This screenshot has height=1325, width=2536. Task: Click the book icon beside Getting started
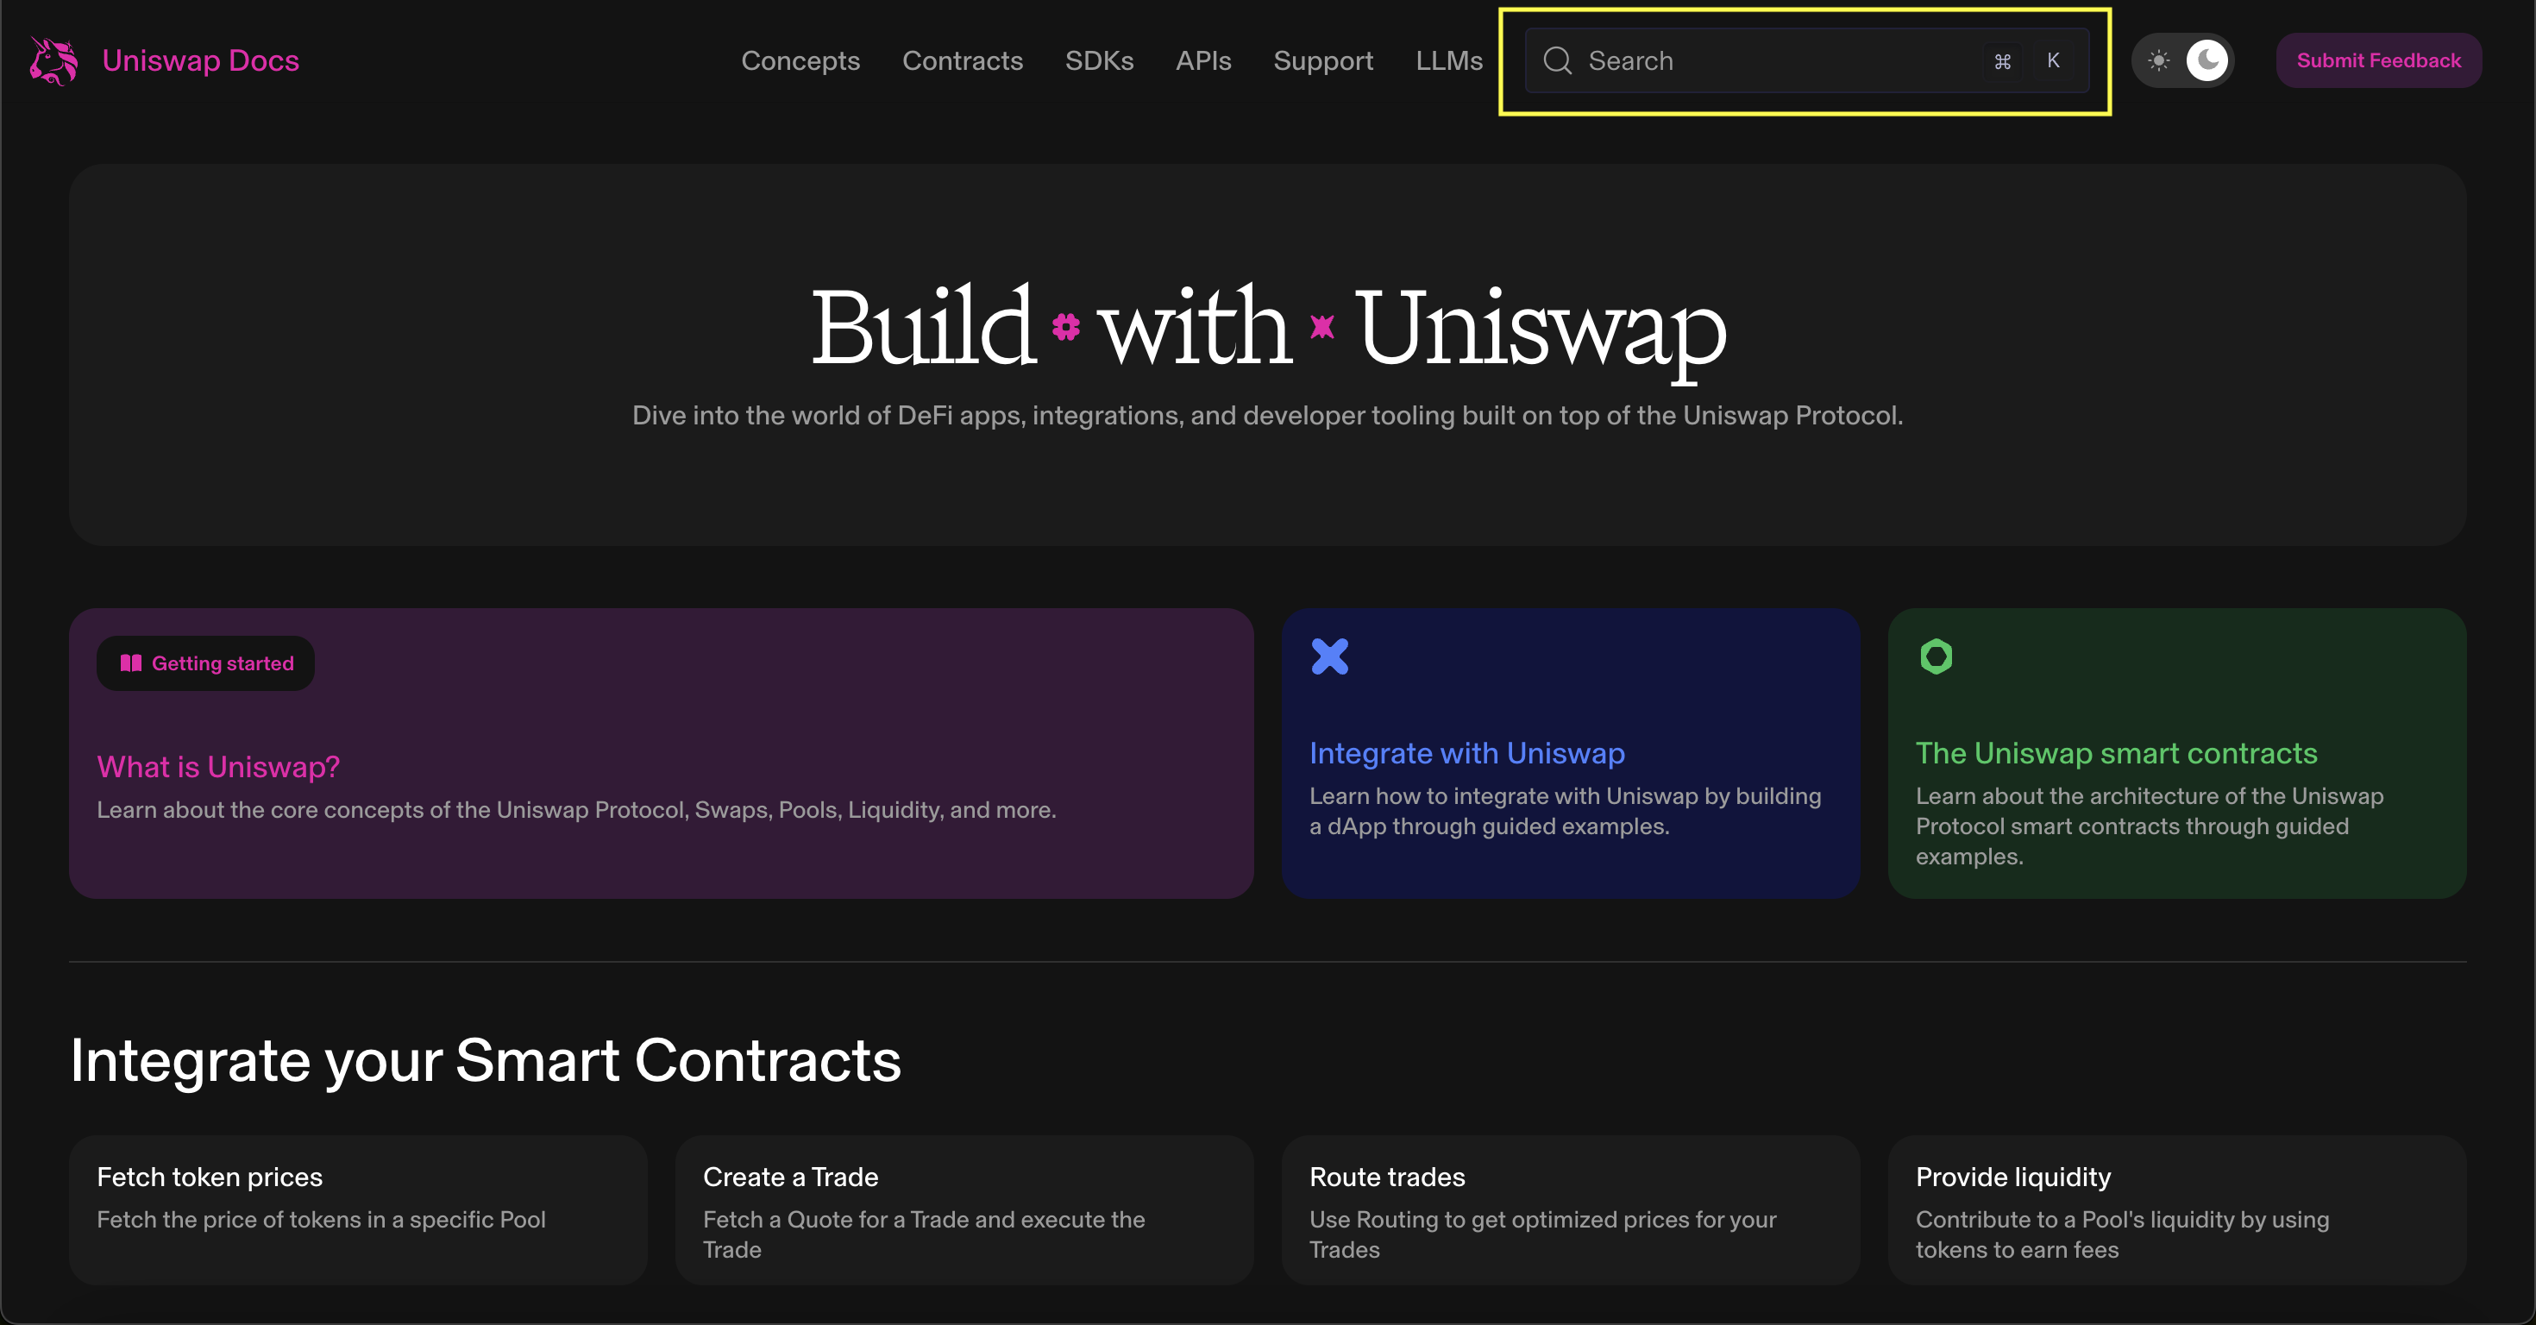tap(131, 663)
